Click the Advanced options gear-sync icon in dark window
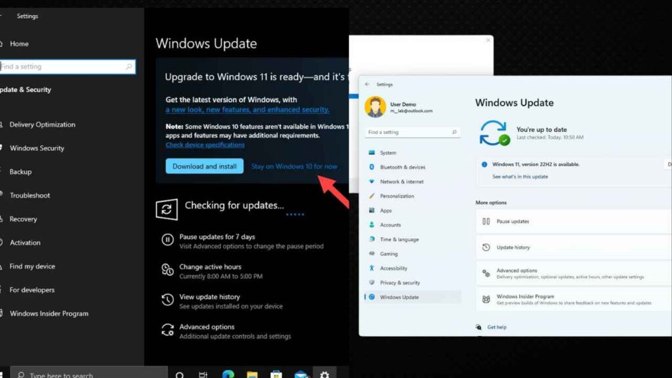Image resolution: width=672 pixels, height=378 pixels. tap(167, 329)
